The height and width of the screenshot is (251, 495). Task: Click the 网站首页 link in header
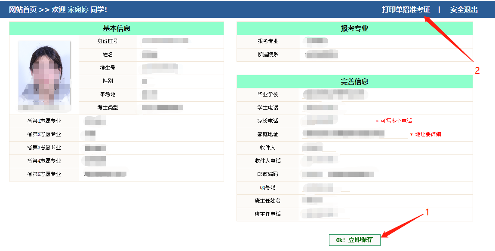[x=23, y=9]
